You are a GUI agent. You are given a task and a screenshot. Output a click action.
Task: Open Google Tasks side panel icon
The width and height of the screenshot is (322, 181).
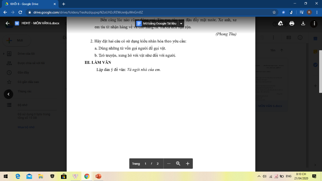pyautogui.click(x=315, y=65)
